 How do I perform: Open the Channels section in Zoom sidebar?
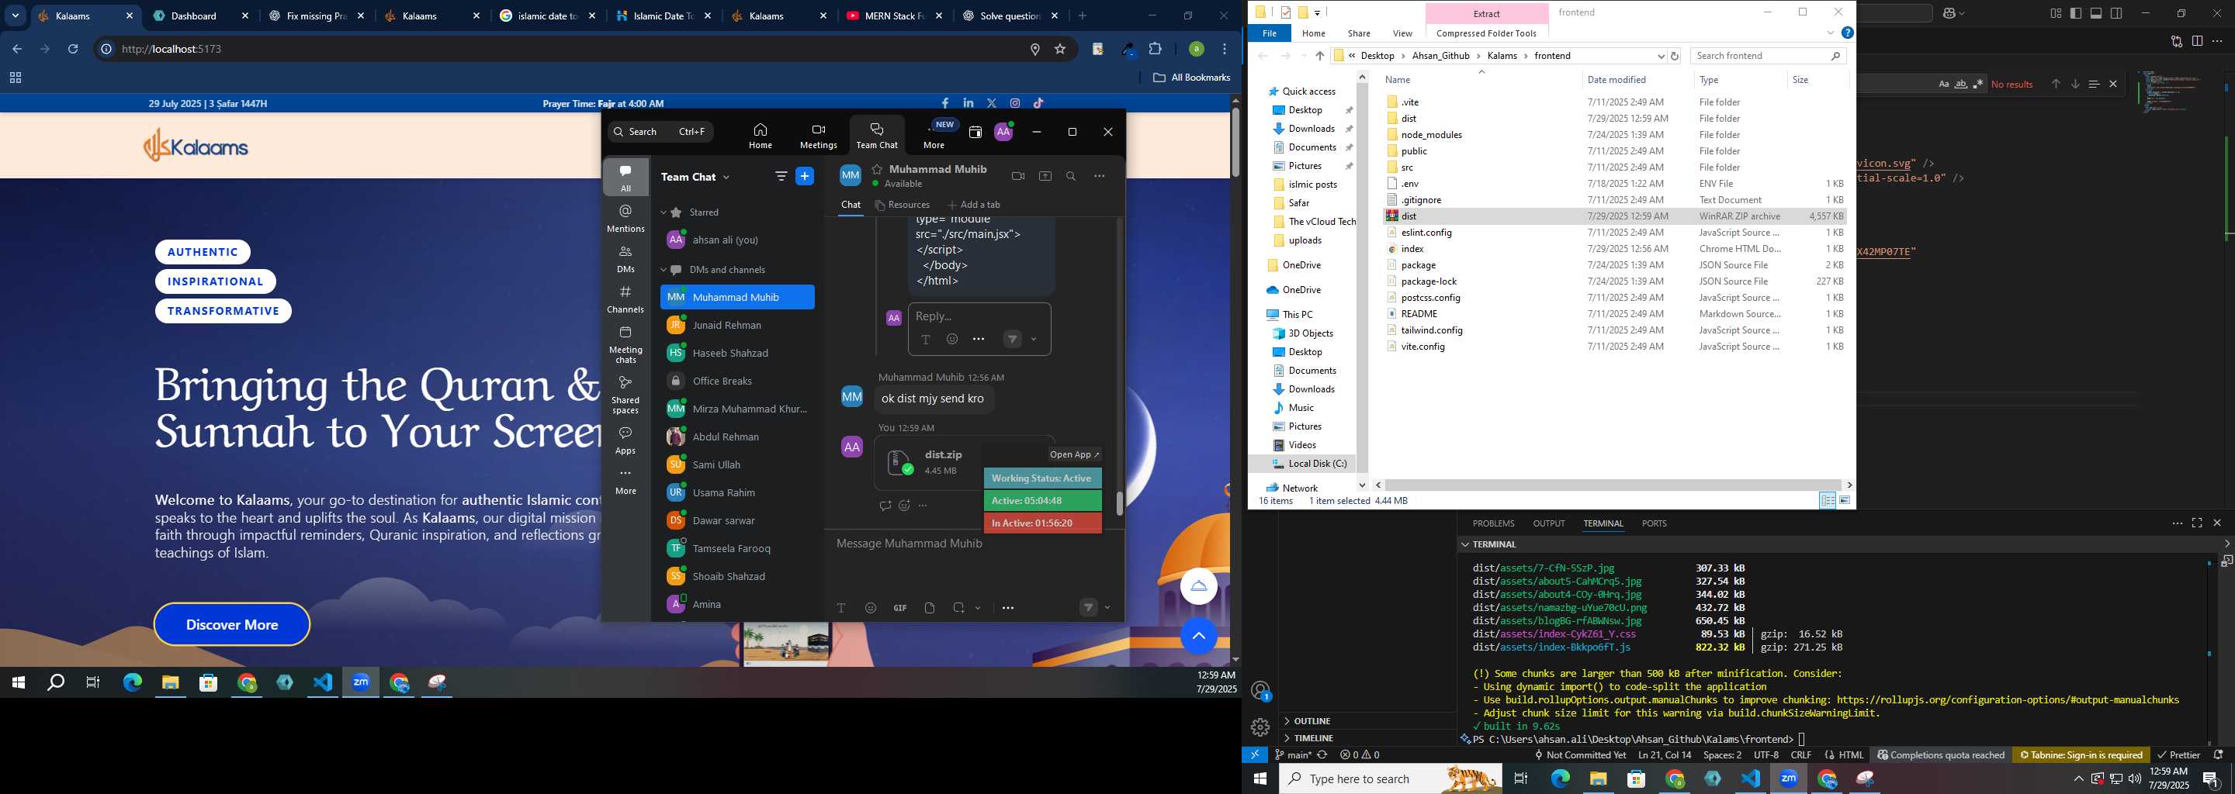coord(625,299)
